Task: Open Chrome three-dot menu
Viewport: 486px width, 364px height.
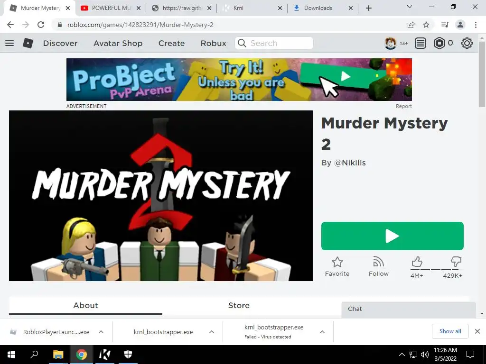Action: [x=476, y=25]
